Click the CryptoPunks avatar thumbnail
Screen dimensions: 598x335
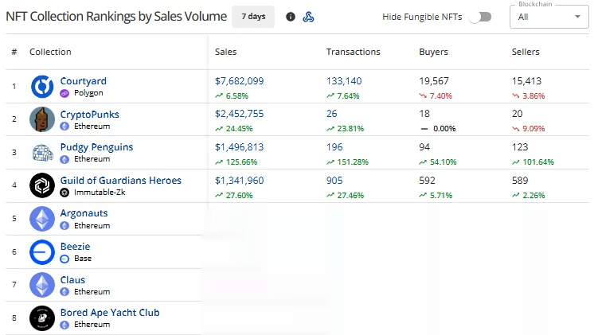coord(42,119)
